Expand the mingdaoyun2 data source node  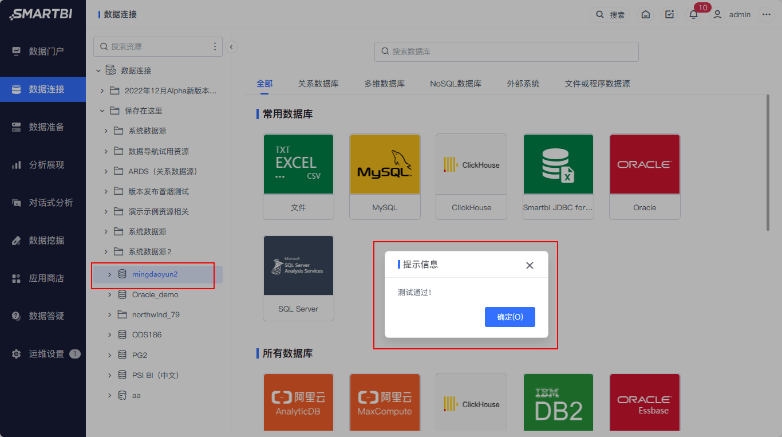(109, 274)
